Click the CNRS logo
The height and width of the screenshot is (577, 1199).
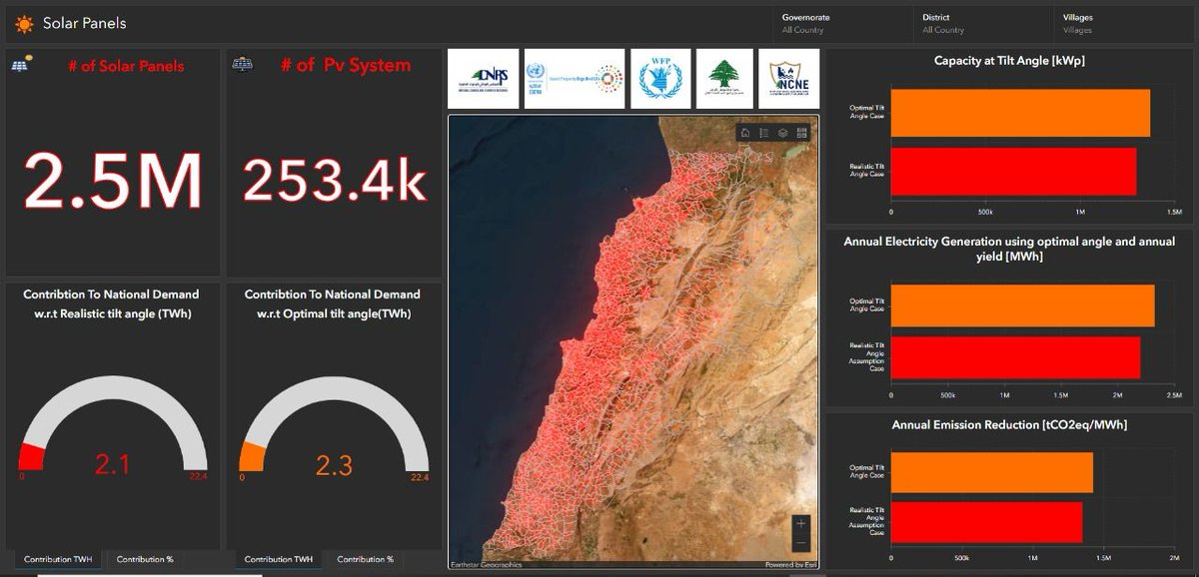[x=484, y=78]
